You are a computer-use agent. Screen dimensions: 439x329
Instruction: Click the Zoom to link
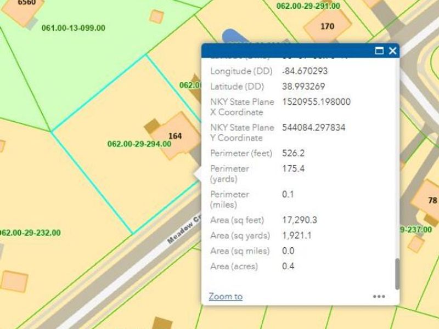[226, 296]
